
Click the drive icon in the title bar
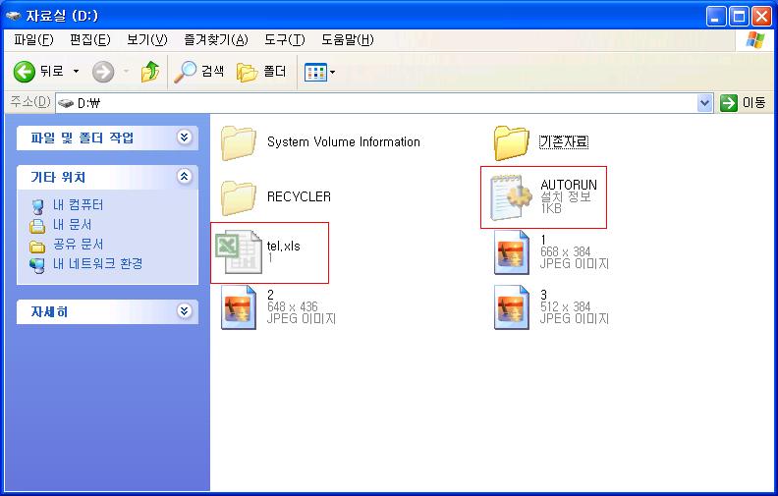14,16
